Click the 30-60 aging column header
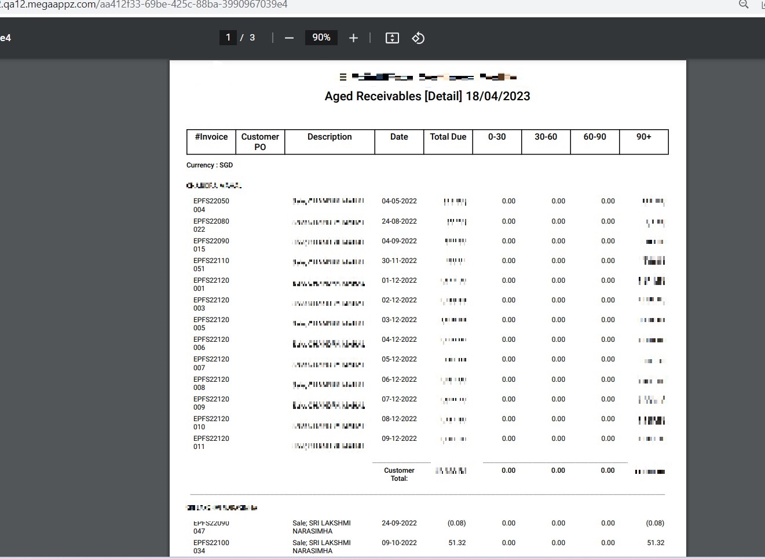This screenshot has height=559, width=765. 546,137
